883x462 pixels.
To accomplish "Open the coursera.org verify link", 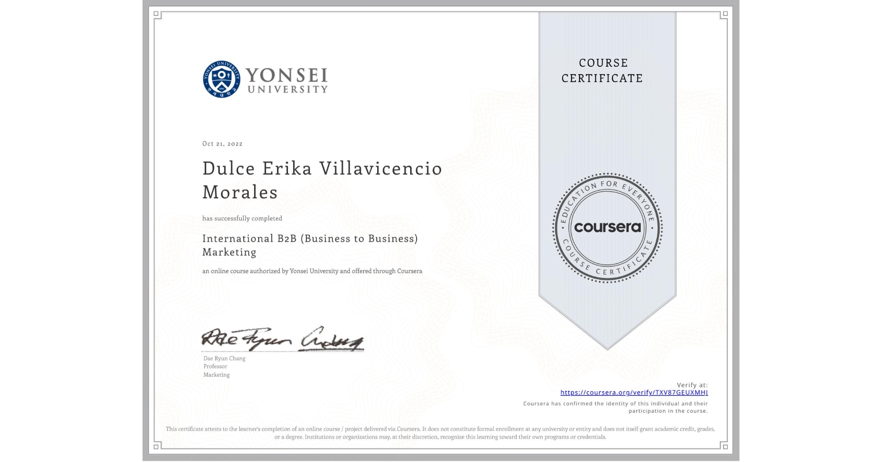I will pos(634,392).
